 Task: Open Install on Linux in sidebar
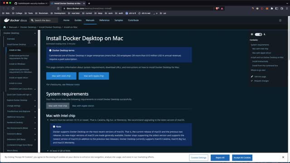point(15,83)
